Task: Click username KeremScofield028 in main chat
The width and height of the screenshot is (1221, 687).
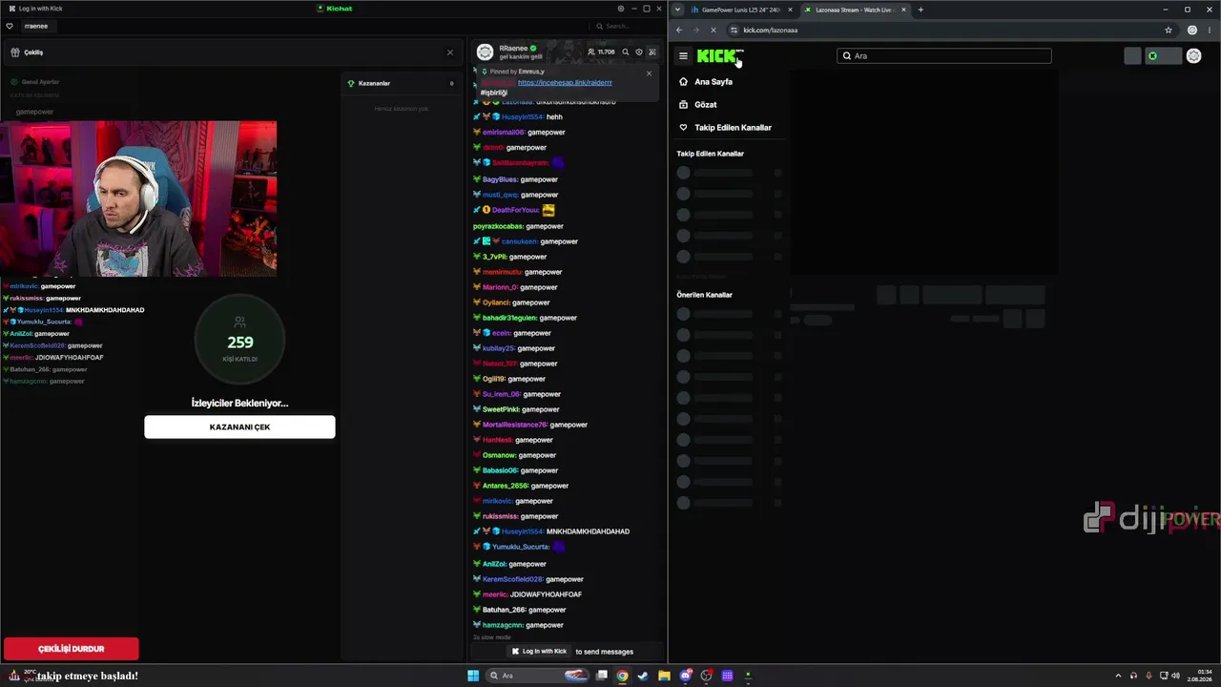Action: (x=512, y=579)
